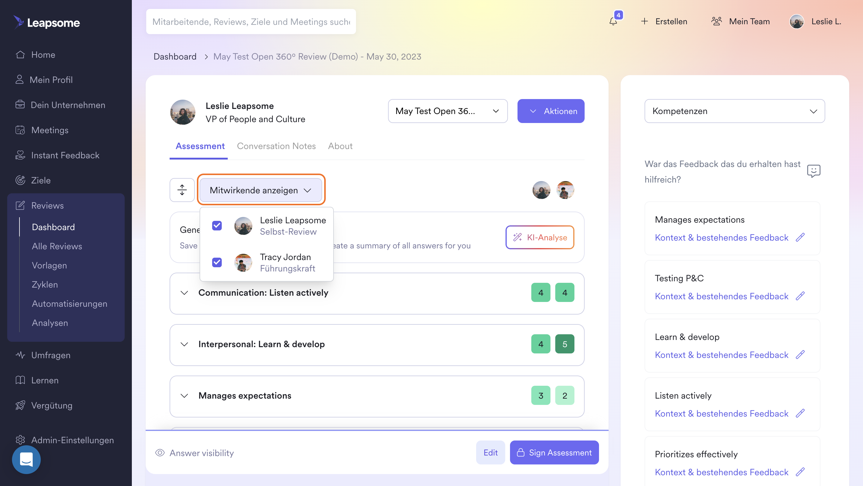
Task: Open Vorlagen in sidebar
Action: pyautogui.click(x=49, y=265)
